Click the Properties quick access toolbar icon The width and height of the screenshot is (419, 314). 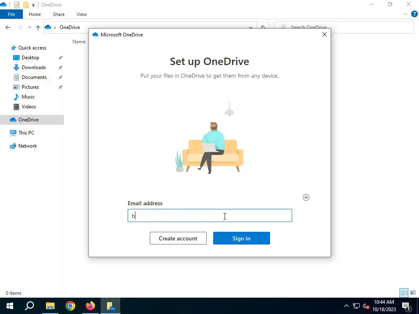(x=17, y=5)
